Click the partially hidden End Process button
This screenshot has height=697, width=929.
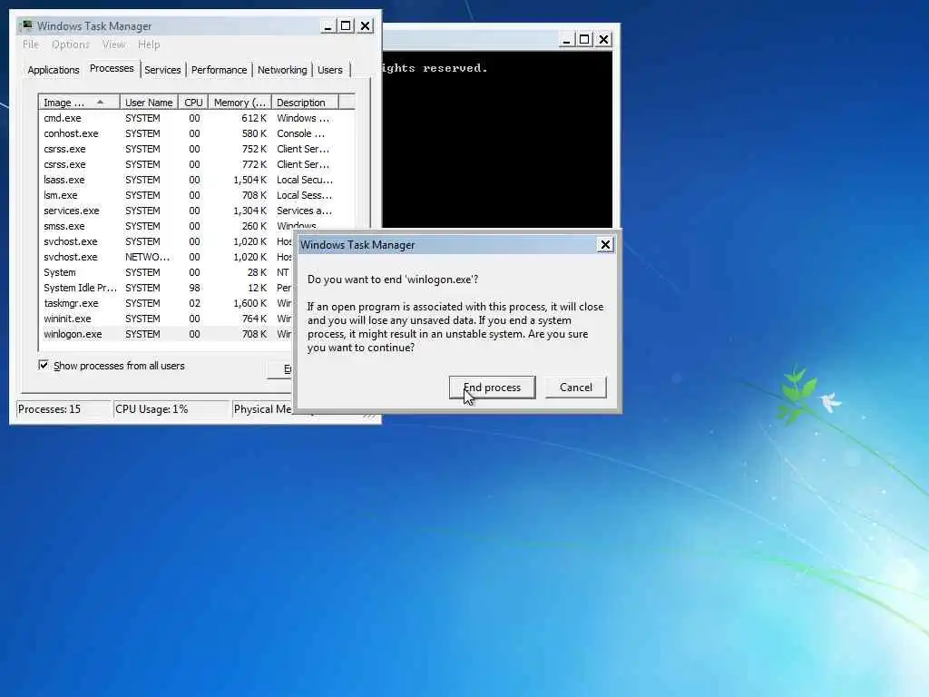(x=280, y=369)
